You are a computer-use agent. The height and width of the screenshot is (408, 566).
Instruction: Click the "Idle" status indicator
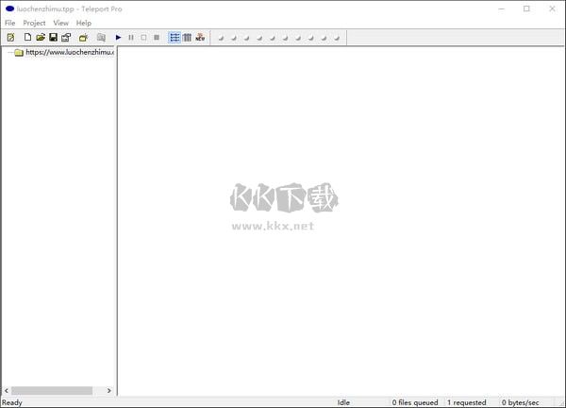coord(343,402)
